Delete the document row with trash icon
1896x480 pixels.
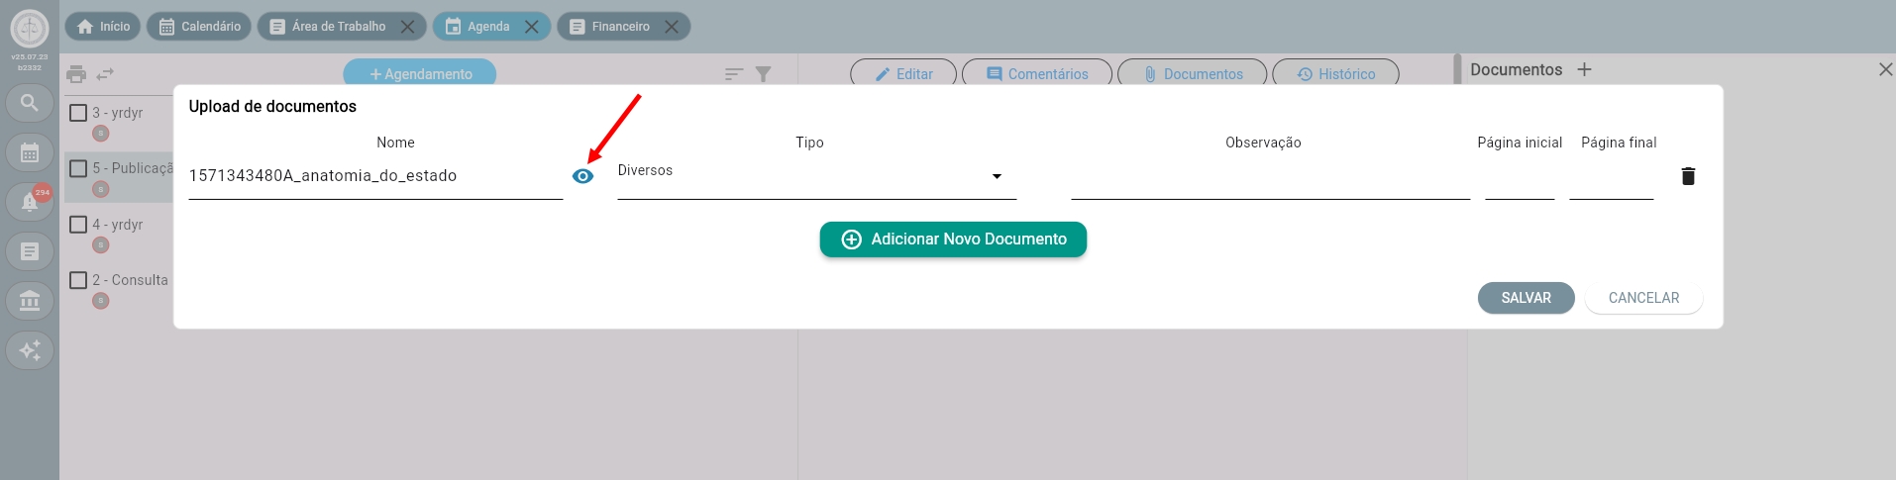[1688, 176]
